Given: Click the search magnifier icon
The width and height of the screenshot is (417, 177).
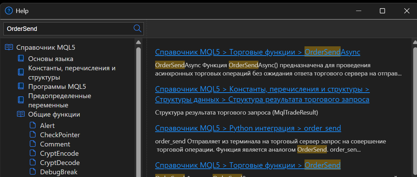Looking at the screenshot, I should tap(137, 28).
